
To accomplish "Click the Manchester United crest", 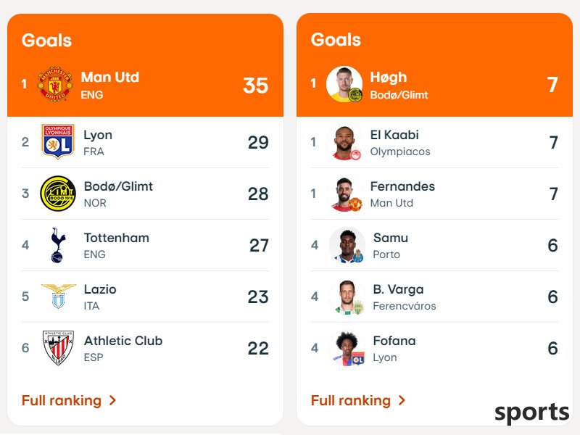I will coord(55,84).
